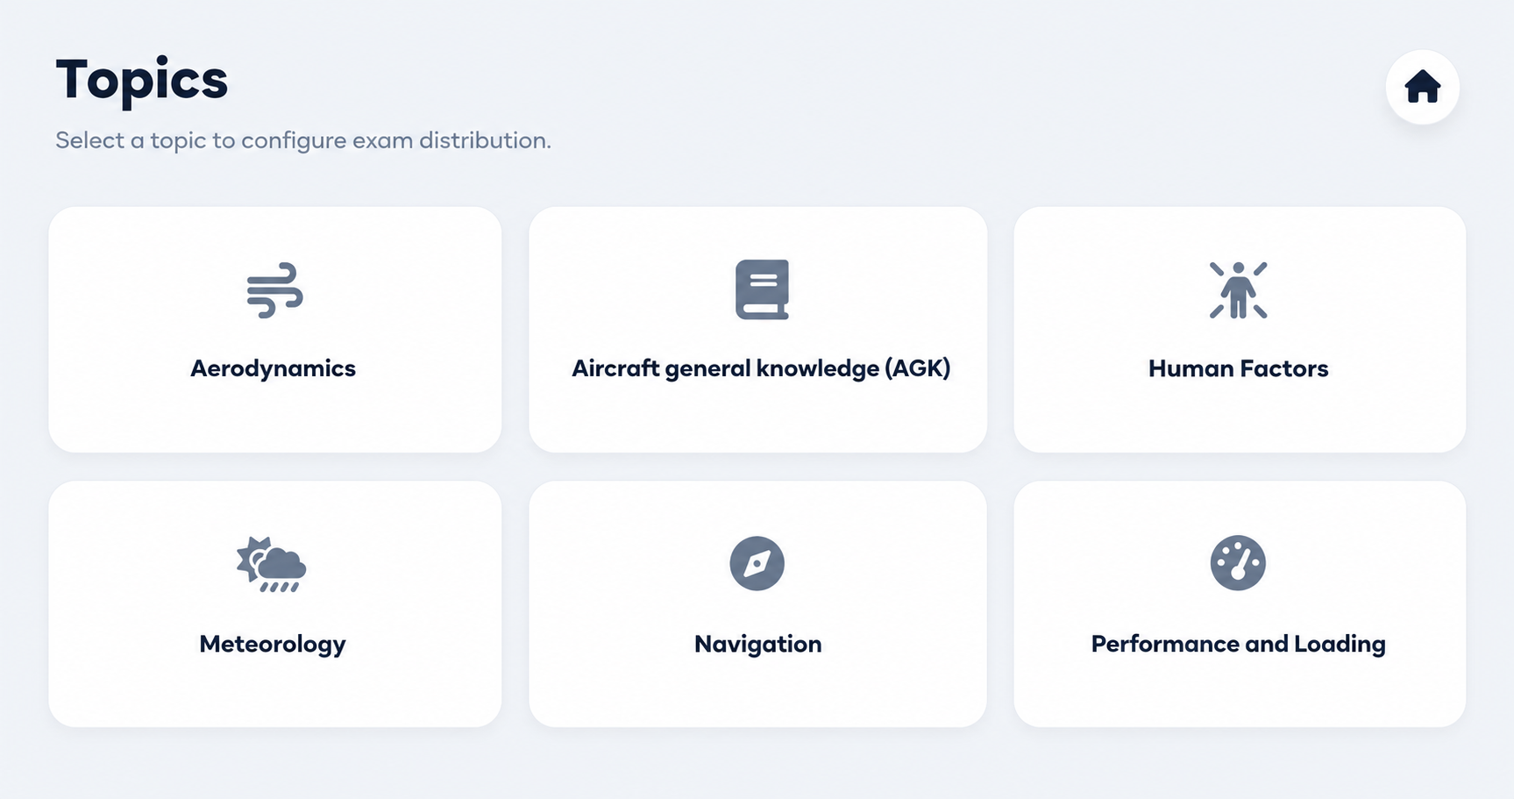Open the Navigation topic card

757,603
